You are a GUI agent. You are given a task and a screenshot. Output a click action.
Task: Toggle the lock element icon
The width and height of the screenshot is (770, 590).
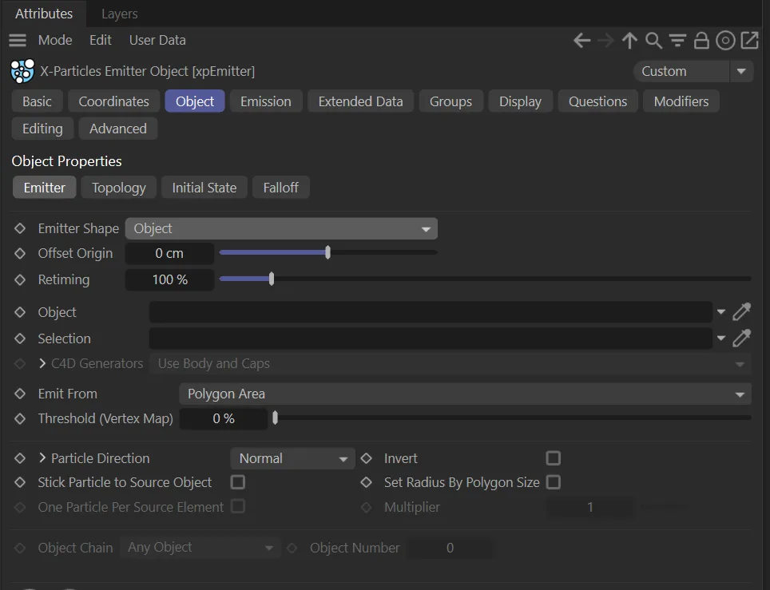[701, 41]
